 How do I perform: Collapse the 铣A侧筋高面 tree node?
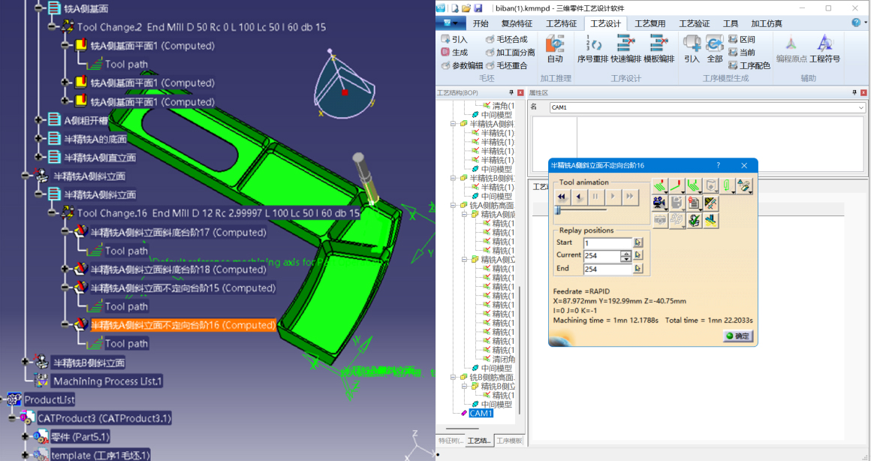pyautogui.click(x=453, y=206)
